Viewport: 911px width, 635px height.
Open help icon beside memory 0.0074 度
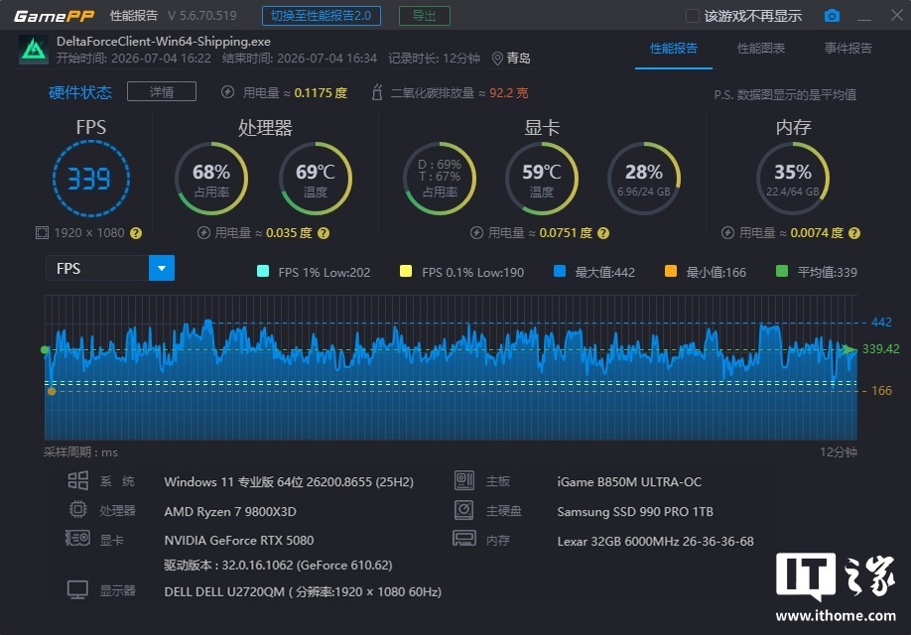[854, 233]
